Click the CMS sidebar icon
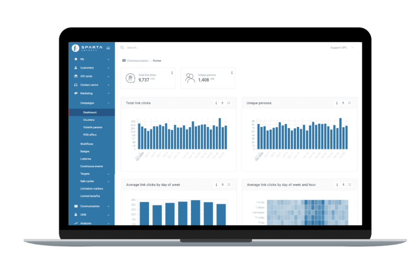Screen dimensions: 420x274 point(76,215)
